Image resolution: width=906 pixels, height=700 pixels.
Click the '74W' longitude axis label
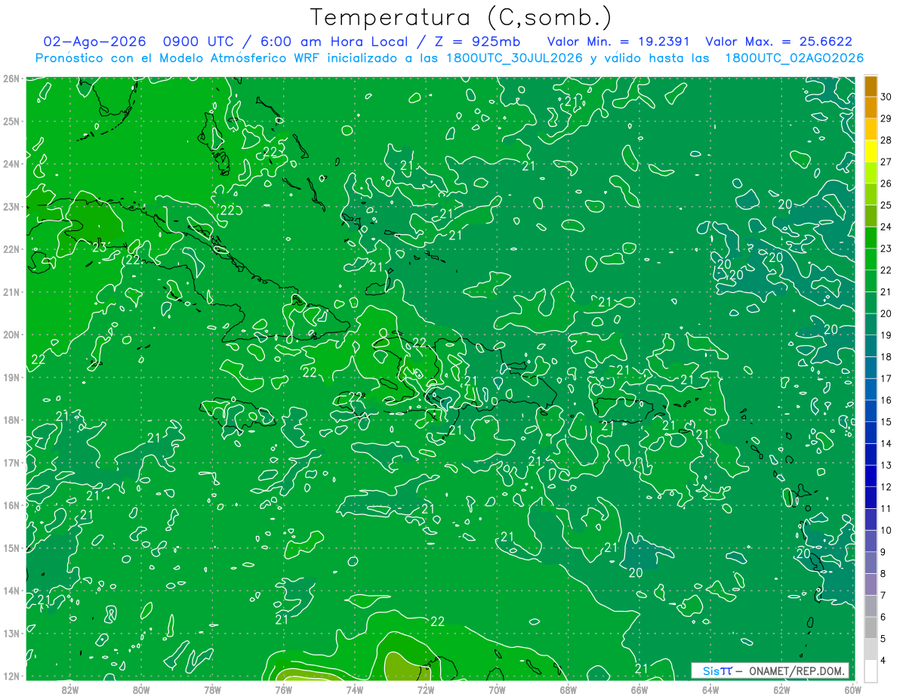pos(355,689)
